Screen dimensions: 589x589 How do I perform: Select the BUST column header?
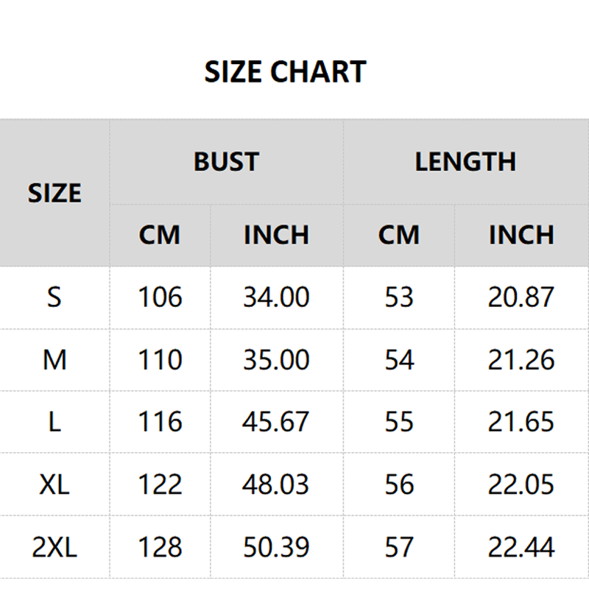226,162
